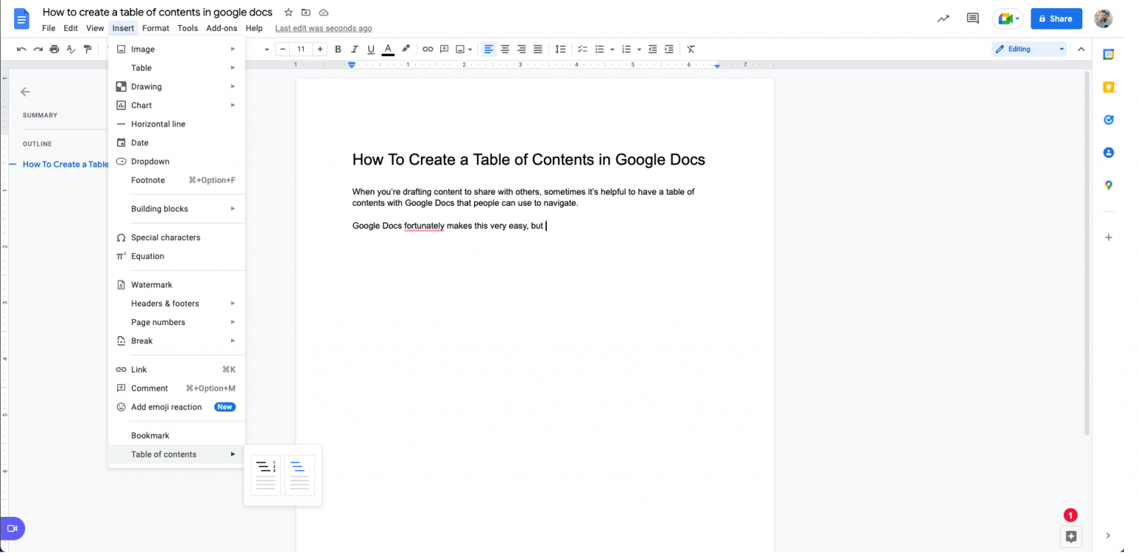Set center text alignment
This screenshot has height=556, width=1138.
pyautogui.click(x=505, y=50)
